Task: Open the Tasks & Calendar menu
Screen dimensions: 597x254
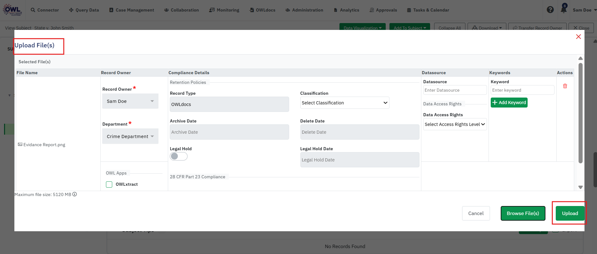Action: coord(428,10)
